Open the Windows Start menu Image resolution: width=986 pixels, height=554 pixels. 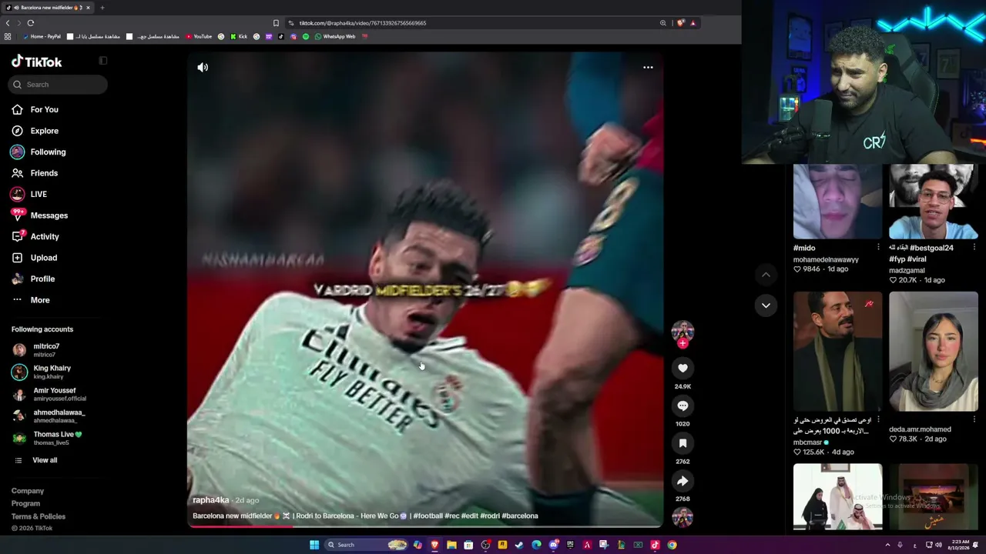click(314, 545)
